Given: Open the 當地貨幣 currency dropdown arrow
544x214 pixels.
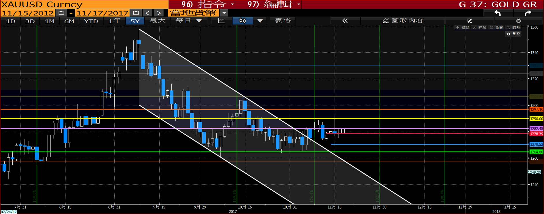Looking at the screenshot, I should [224, 13].
